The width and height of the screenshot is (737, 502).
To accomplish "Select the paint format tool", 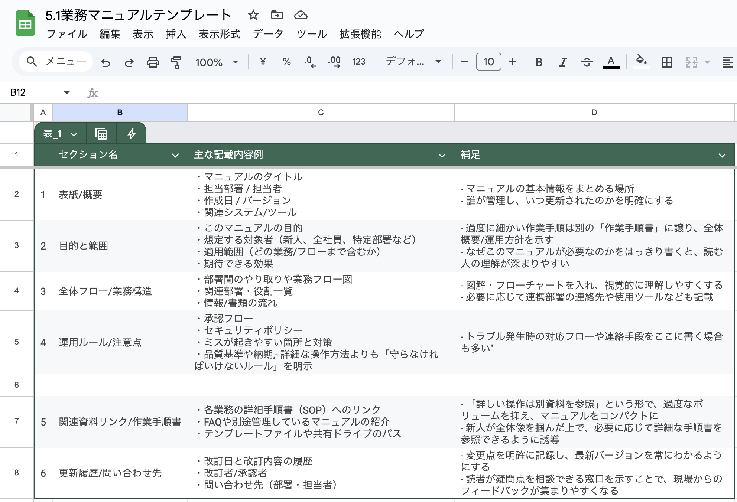I will pyautogui.click(x=176, y=62).
